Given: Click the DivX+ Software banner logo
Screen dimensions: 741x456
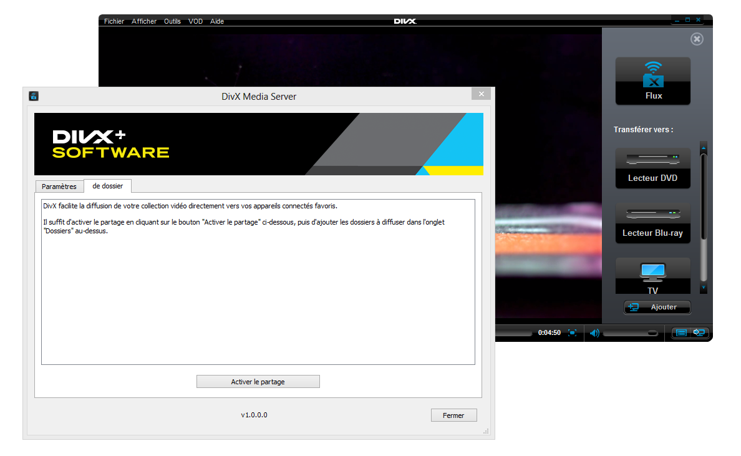Looking at the screenshot, I should (110, 144).
